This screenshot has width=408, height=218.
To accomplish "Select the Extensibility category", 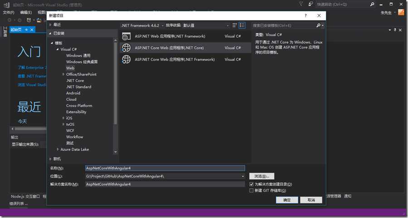I will pyautogui.click(x=76, y=112).
